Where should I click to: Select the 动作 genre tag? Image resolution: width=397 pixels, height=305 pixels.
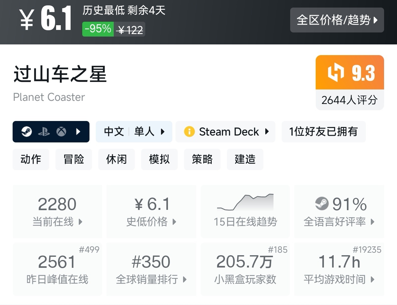click(31, 159)
